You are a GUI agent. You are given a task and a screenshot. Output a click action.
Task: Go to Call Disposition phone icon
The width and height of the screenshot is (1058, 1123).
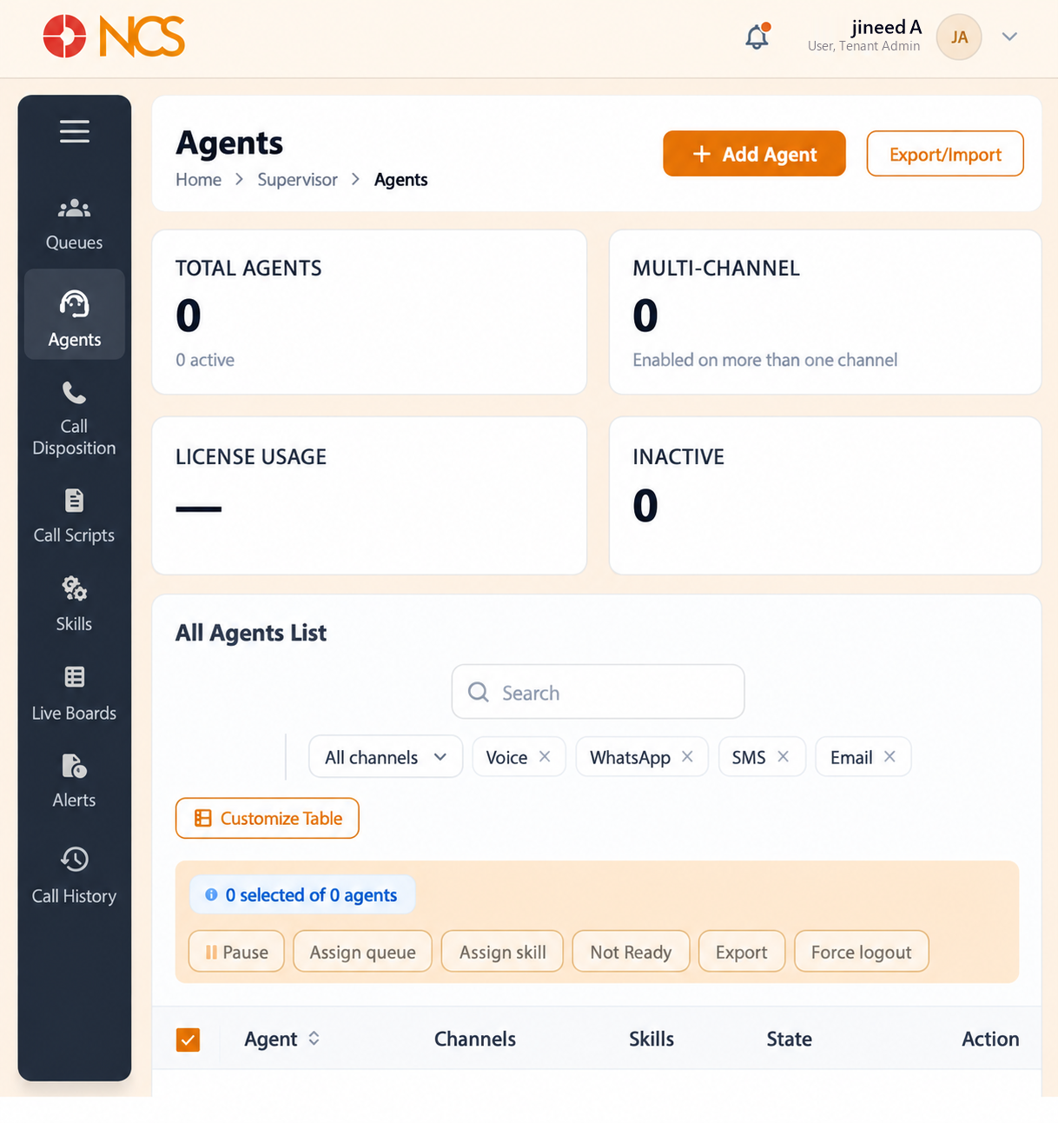point(75,393)
